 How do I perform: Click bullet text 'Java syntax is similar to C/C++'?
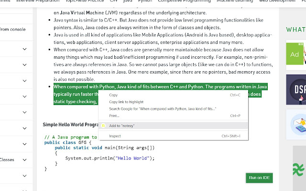coord(86,20)
